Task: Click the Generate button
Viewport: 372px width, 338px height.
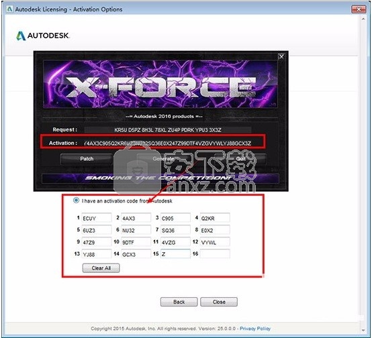Action: coord(163,159)
